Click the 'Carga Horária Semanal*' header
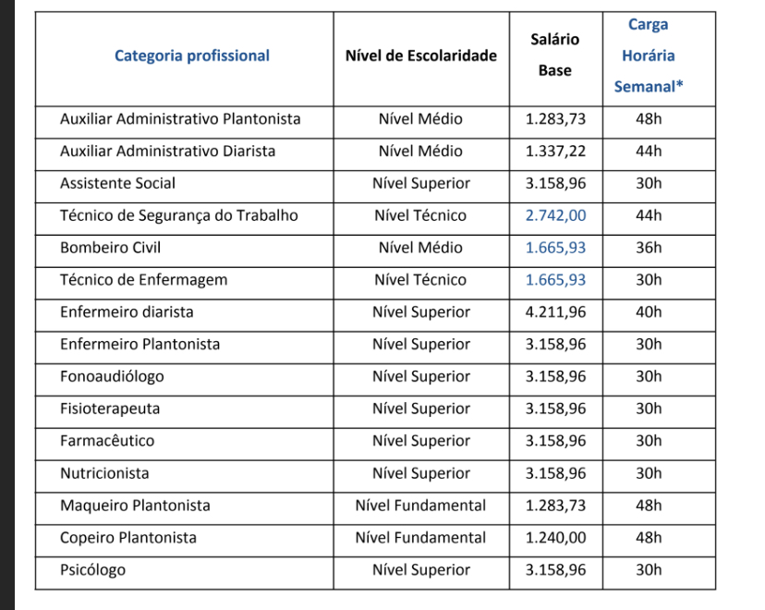The height and width of the screenshot is (610, 765). (648, 55)
